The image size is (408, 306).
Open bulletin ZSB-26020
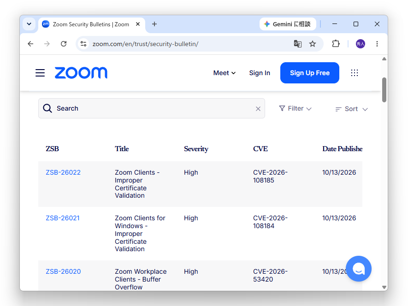point(63,271)
